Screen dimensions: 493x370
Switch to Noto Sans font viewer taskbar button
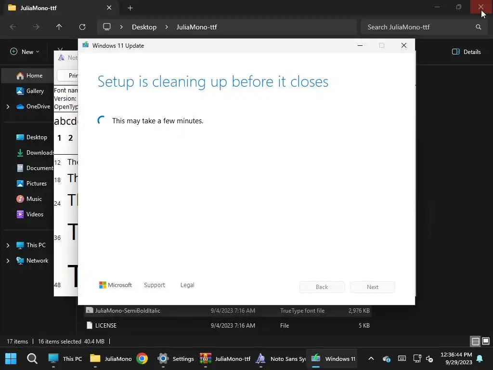pyautogui.click(x=280, y=358)
